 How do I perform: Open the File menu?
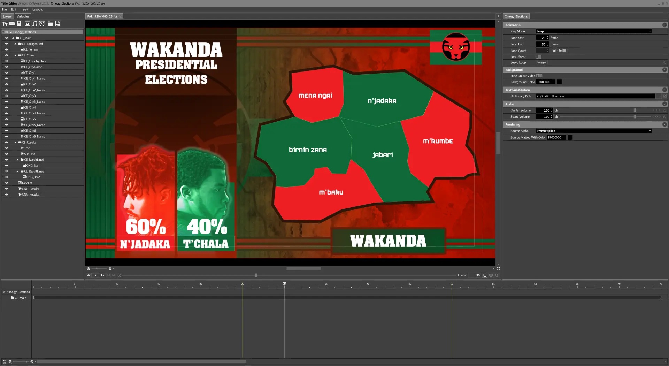tap(5, 10)
